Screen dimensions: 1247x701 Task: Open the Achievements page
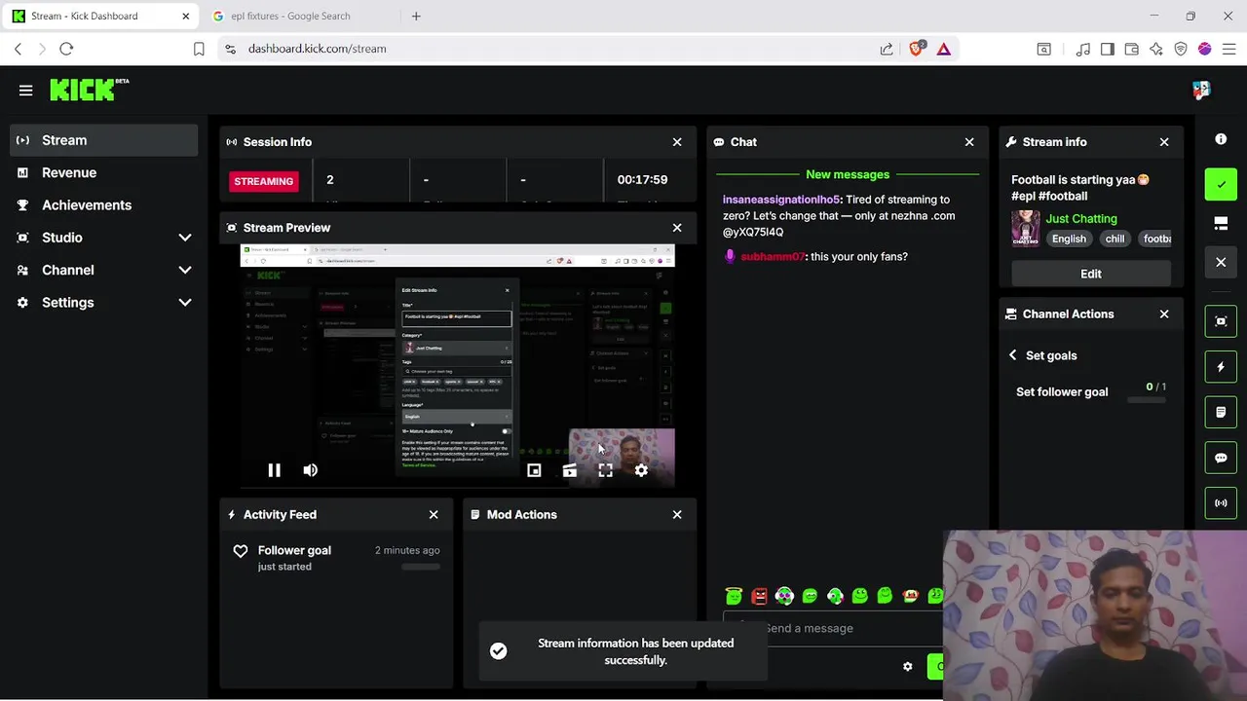click(104, 205)
